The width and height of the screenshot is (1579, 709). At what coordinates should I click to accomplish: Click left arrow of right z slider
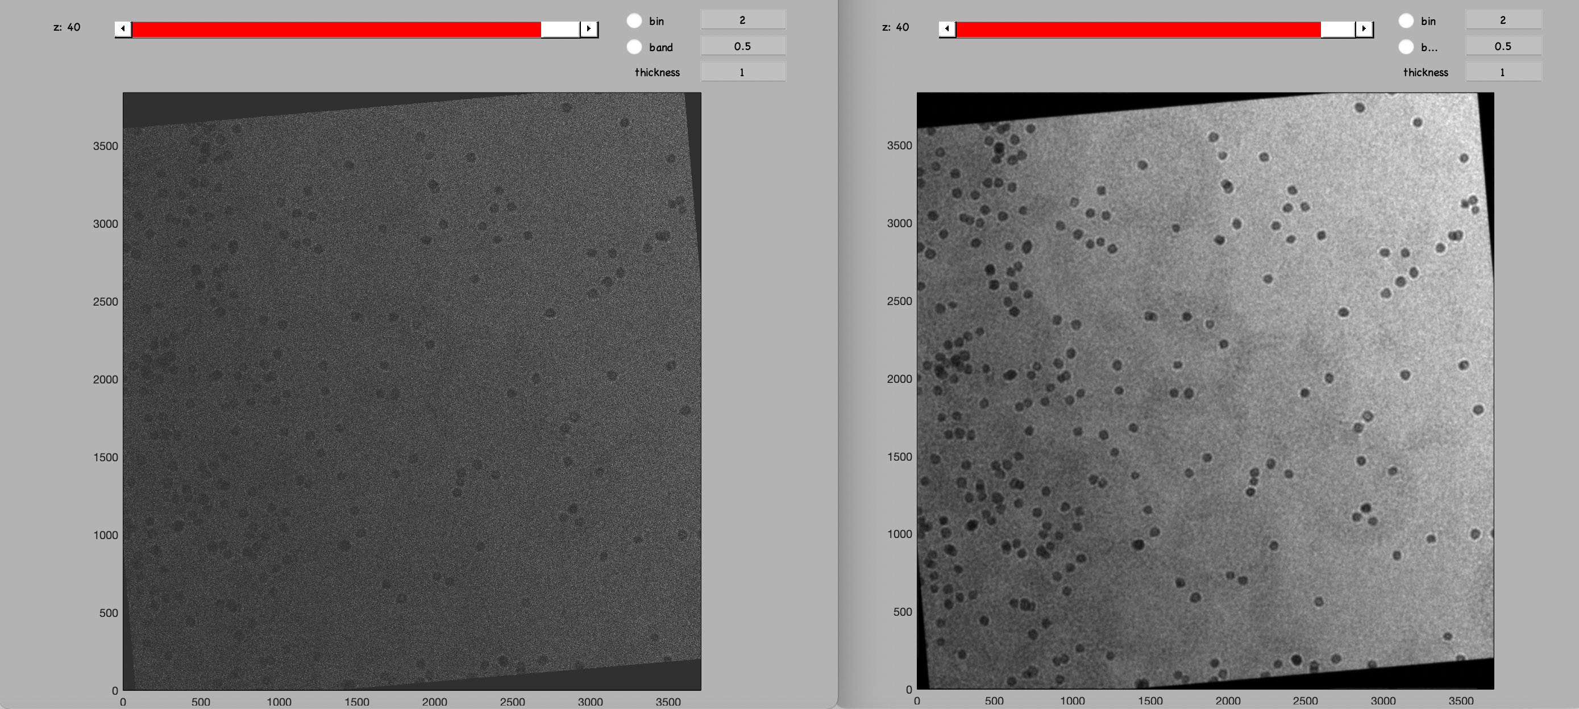pyautogui.click(x=948, y=29)
